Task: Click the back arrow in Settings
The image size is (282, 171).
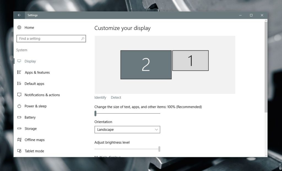Action: click(19, 15)
